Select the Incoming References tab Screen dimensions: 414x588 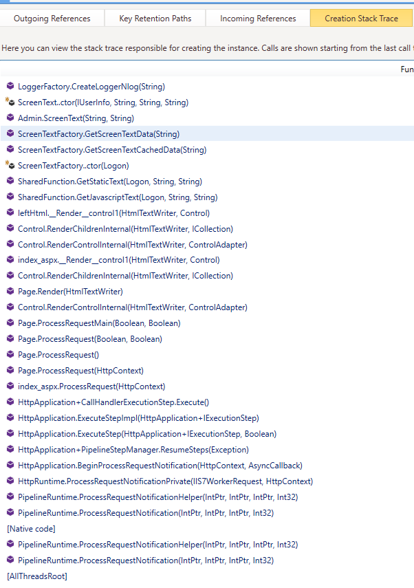(x=258, y=19)
